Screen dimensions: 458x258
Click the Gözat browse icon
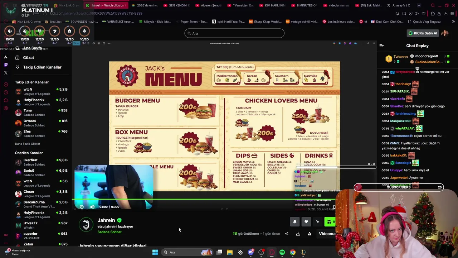17,57
